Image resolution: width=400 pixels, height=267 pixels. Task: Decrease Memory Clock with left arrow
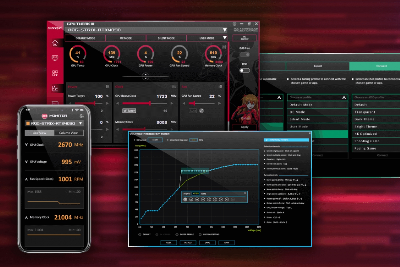[x=117, y=129]
